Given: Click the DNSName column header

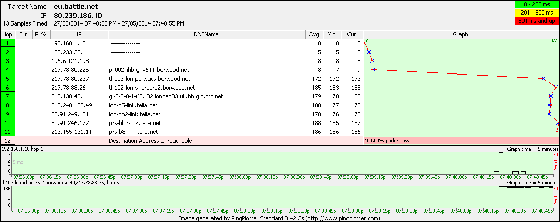Looking at the screenshot, I should click(x=206, y=35).
